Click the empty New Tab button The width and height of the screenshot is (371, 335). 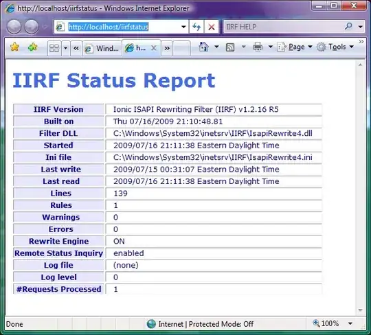[181, 48]
